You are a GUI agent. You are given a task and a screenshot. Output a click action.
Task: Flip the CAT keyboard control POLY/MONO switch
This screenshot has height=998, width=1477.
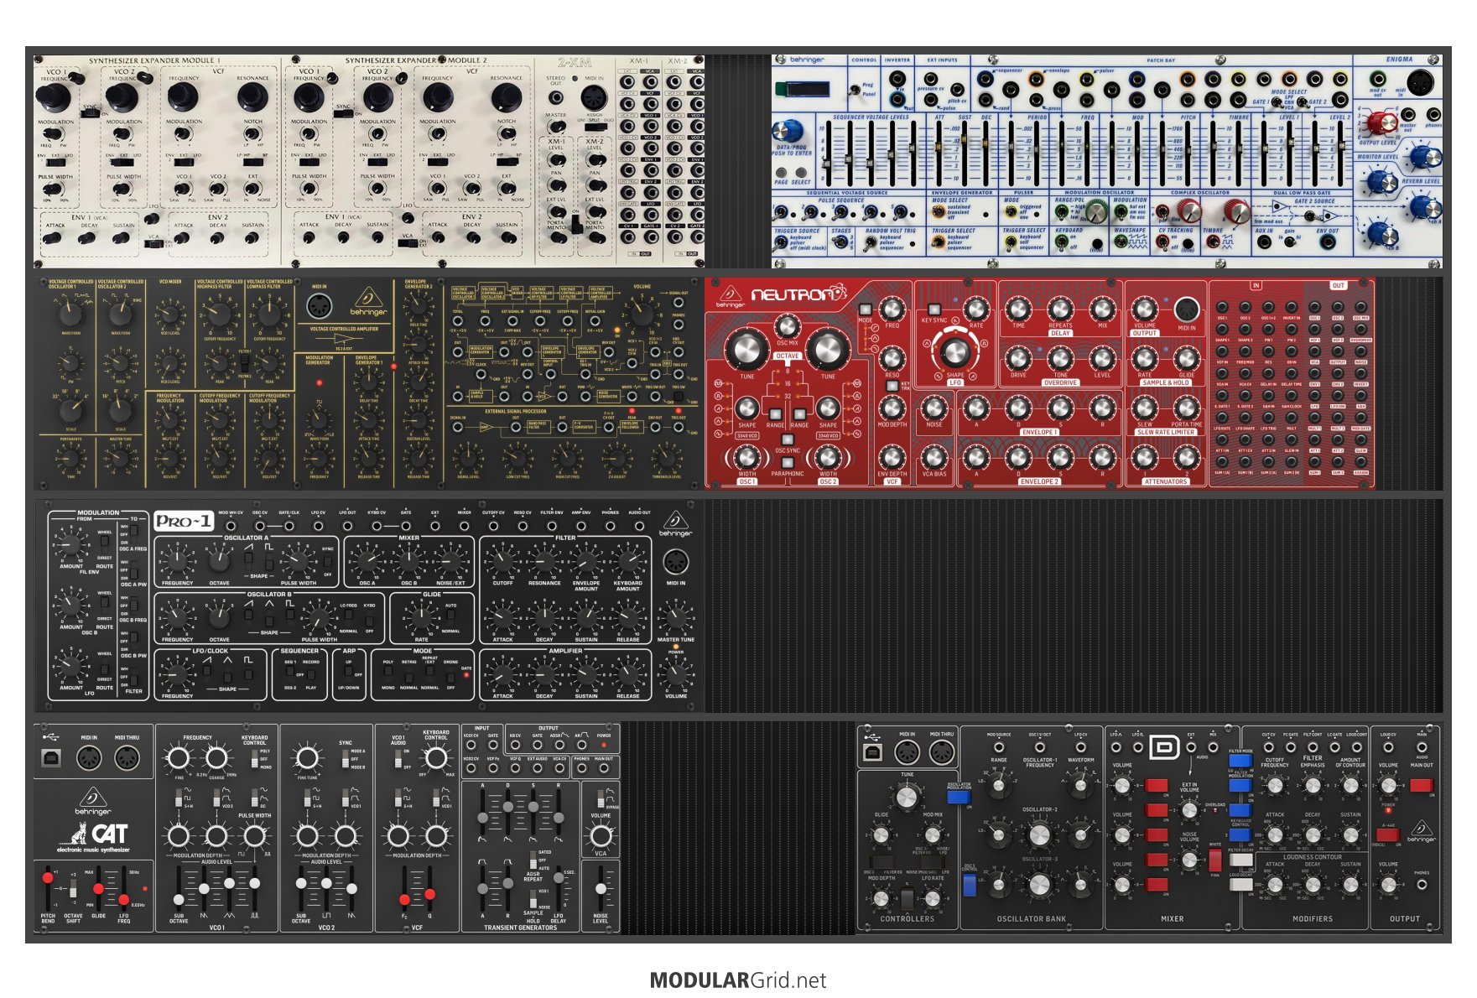coord(254,758)
